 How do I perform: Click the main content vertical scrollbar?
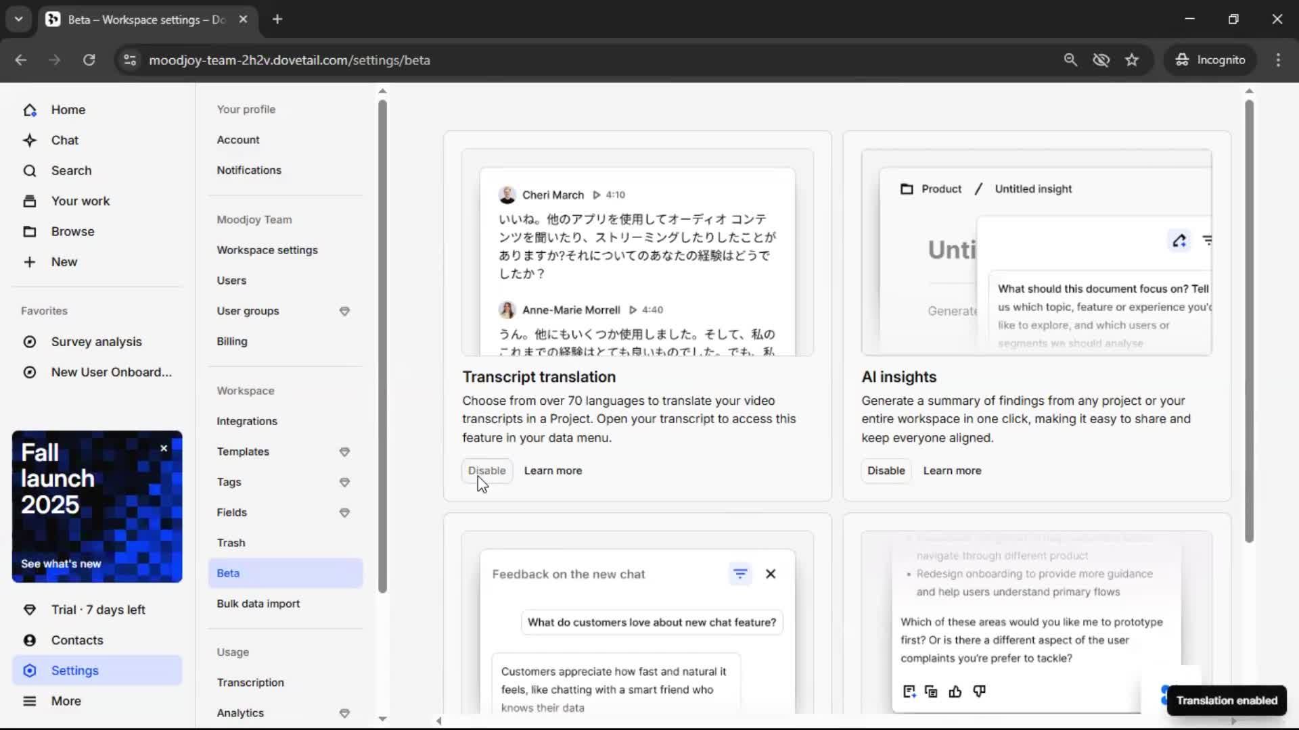coord(1249,321)
